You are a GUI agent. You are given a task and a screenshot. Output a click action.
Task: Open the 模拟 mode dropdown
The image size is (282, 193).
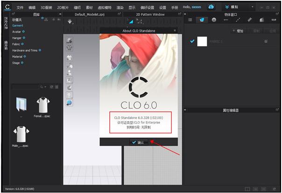pos(238,7)
